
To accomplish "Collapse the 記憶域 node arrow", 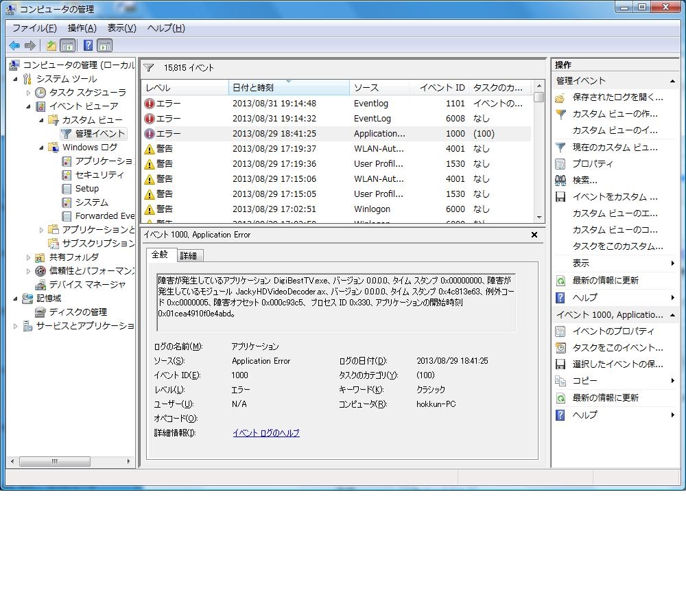I will pyautogui.click(x=15, y=299).
